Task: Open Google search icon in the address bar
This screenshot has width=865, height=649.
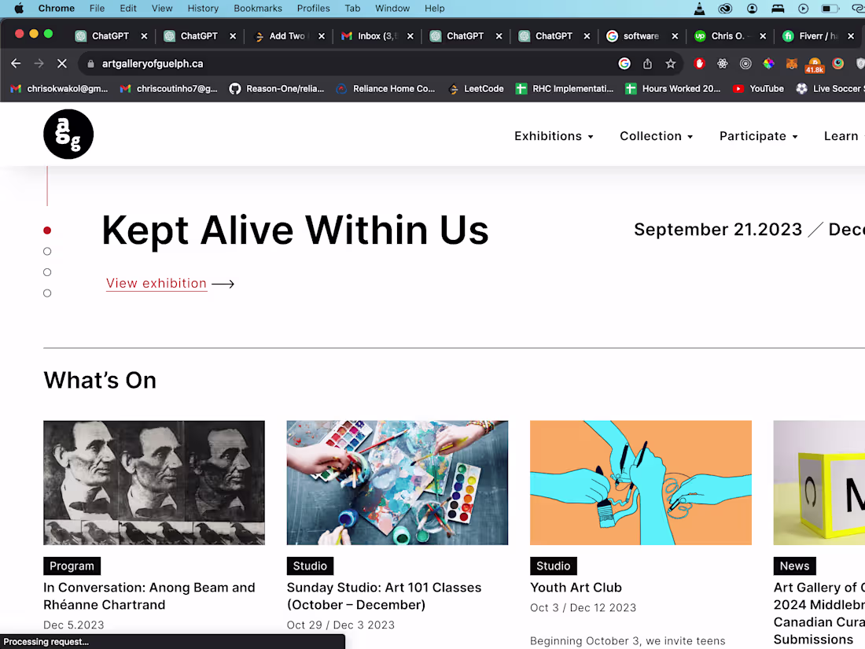Action: 624,63
